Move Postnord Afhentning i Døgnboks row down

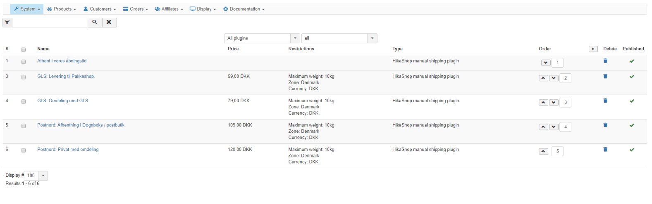(554, 127)
